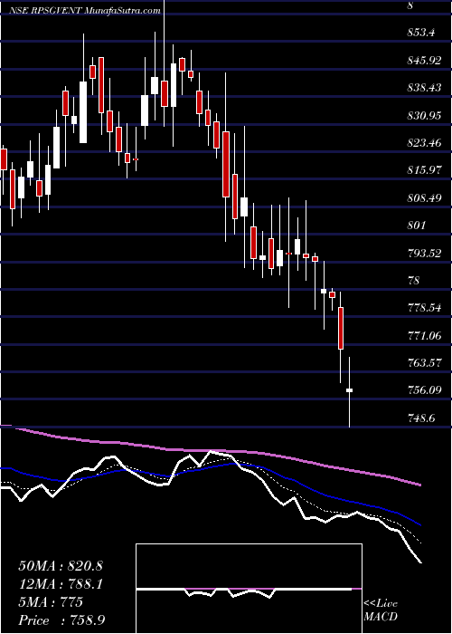Image resolution: width=452 pixels, height=634 pixels.
Task: Select the 771.06 price axis label
Action: pos(424,335)
